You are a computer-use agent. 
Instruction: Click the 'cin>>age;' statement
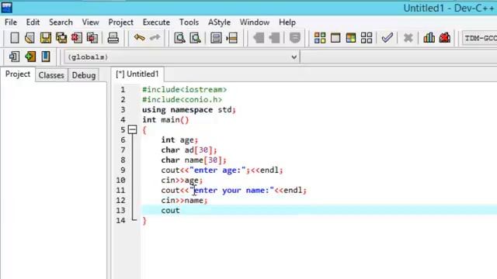pos(182,181)
